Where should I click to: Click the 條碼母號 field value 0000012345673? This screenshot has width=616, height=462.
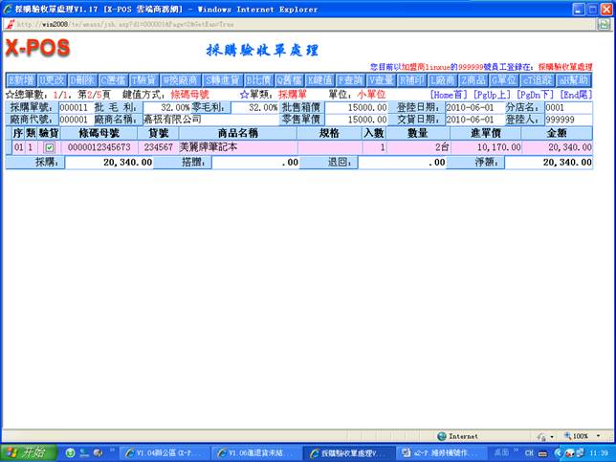point(99,148)
